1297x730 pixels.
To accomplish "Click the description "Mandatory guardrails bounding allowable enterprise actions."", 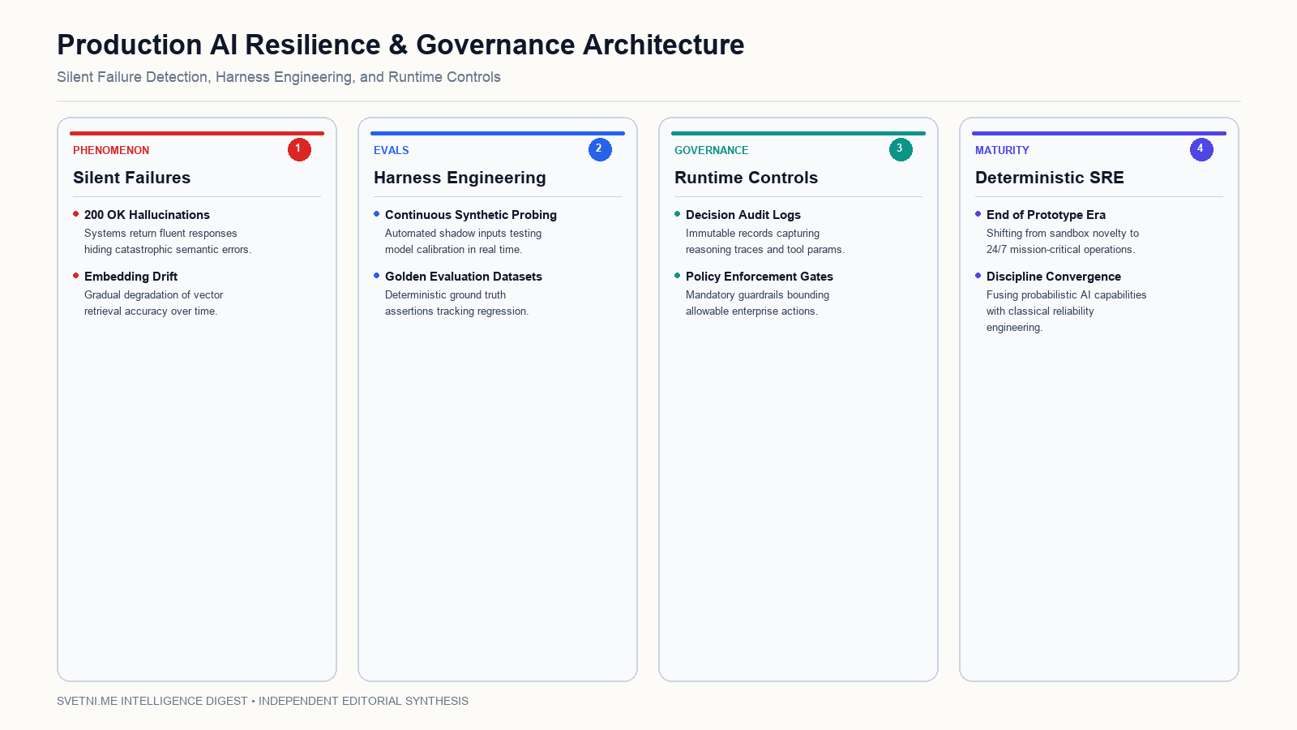I will coord(758,303).
